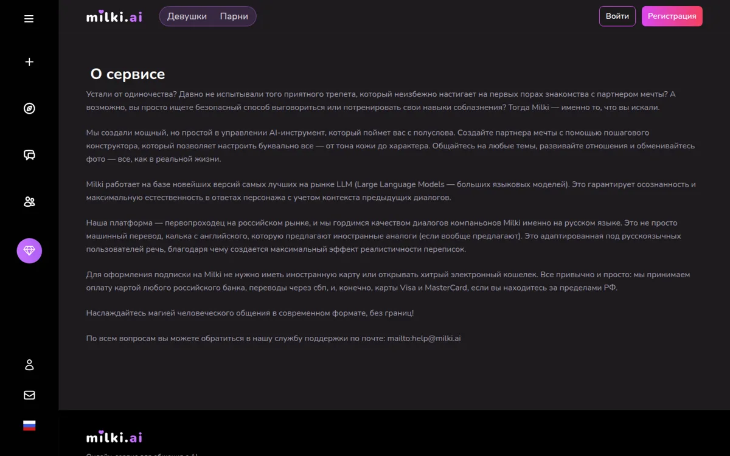Click the plus create icon in sidebar
The width and height of the screenshot is (730, 456).
(x=29, y=62)
